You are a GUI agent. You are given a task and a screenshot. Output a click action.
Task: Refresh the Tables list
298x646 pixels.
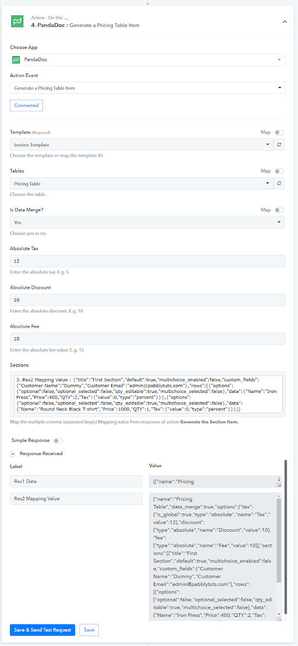point(279,183)
